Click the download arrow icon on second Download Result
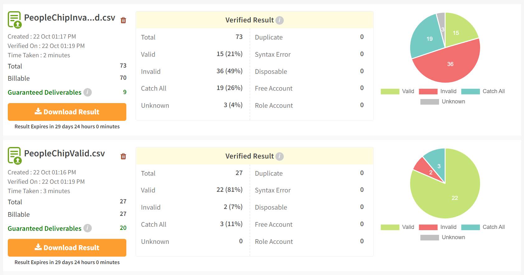The image size is (524, 275). click(38, 247)
